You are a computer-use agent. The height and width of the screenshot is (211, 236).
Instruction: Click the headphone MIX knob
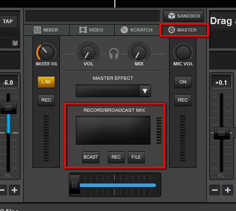tap(139, 52)
